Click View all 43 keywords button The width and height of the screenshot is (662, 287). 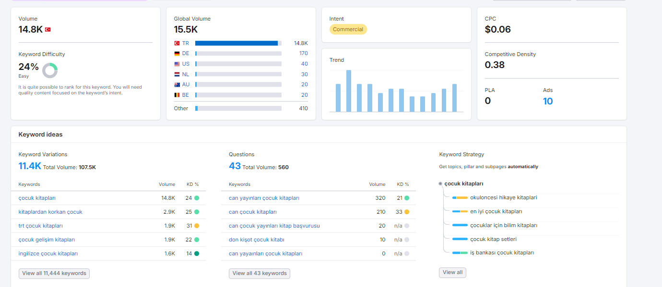[260, 273]
